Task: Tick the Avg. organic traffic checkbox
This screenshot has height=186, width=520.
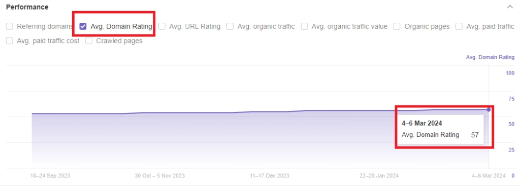Action: click(230, 26)
